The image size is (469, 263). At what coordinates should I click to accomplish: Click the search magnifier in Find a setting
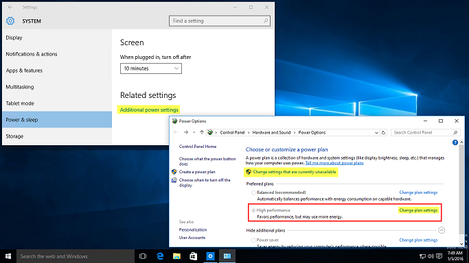click(x=266, y=21)
